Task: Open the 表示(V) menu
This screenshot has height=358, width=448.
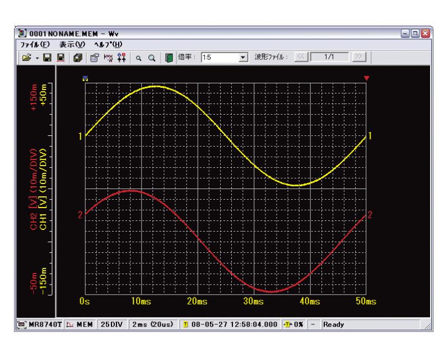Action: coord(71,45)
